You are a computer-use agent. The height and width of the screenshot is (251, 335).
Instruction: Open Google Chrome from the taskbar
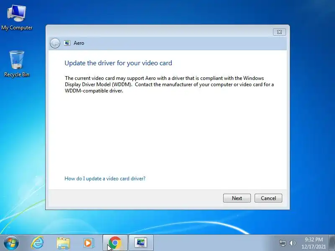[115, 243]
